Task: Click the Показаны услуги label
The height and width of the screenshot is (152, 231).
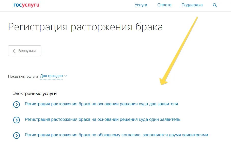Action: 23,76
